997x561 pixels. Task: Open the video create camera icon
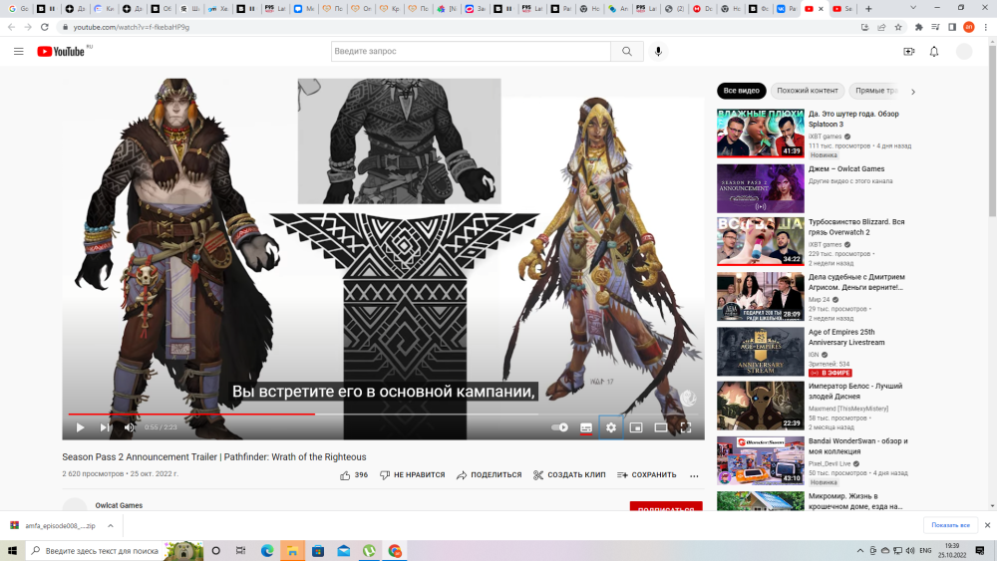click(x=908, y=51)
